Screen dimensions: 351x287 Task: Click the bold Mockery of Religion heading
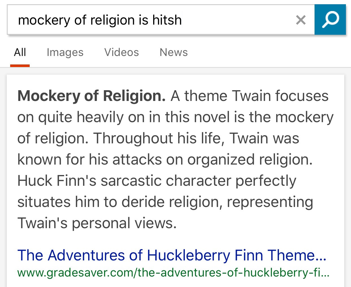tap(91, 96)
